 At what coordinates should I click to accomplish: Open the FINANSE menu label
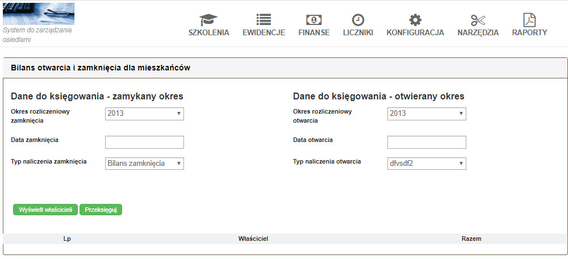[314, 32]
